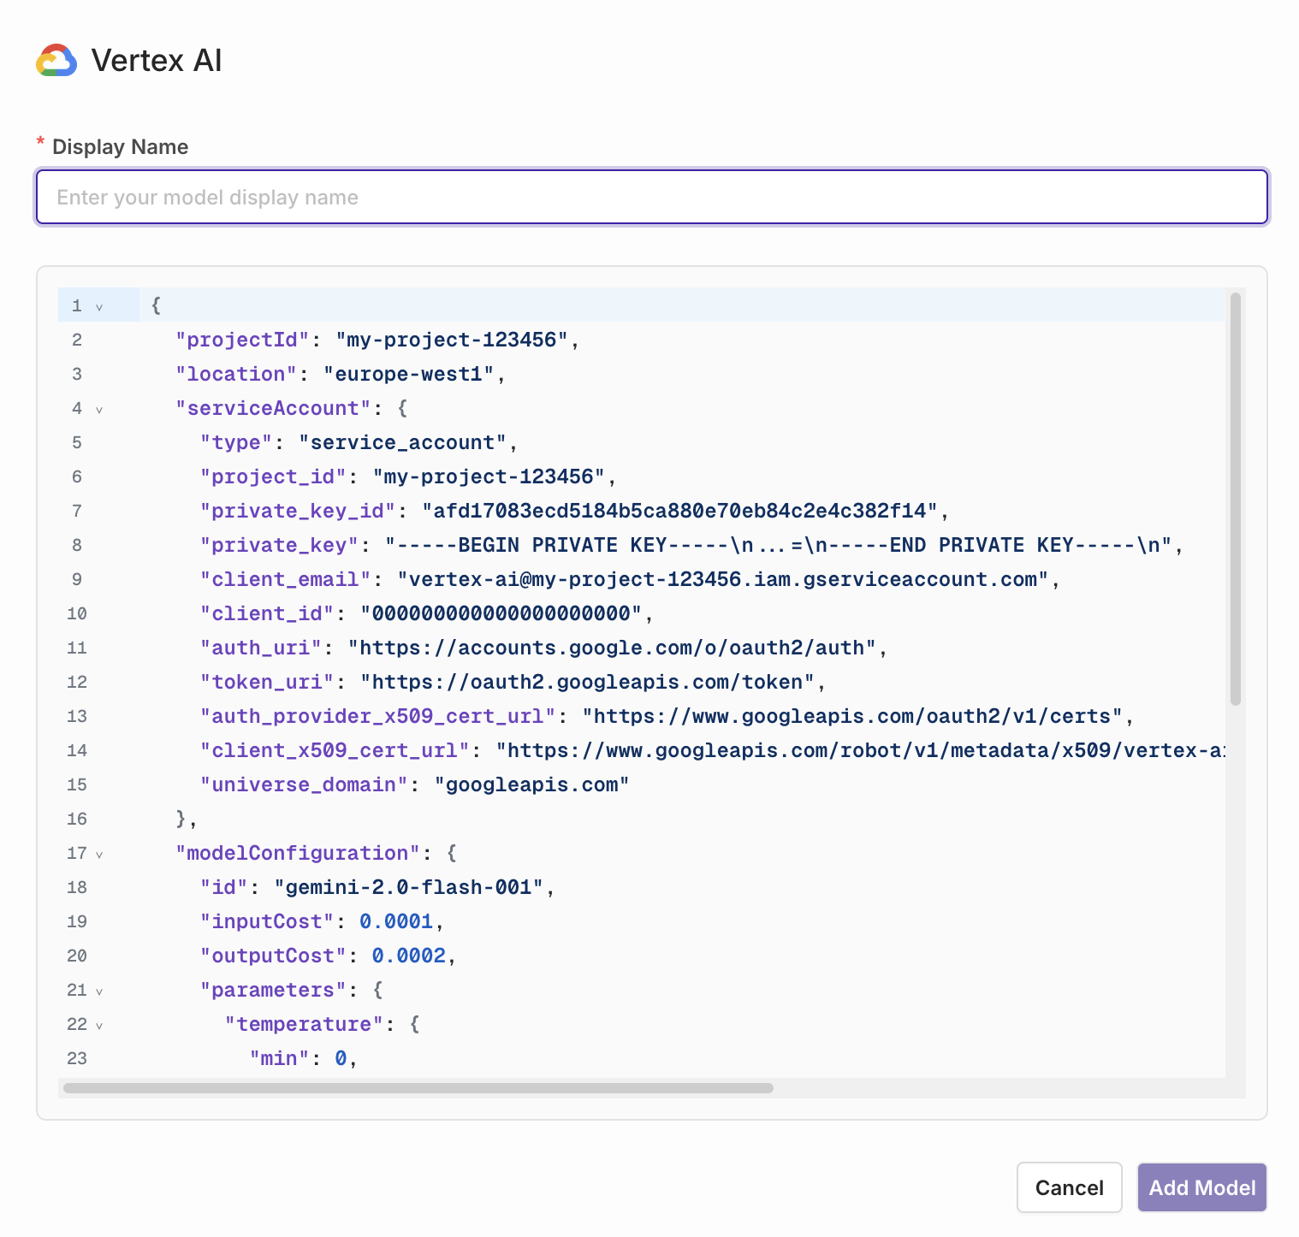Image resolution: width=1299 pixels, height=1237 pixels.
Task: Click the "europe-west1" location value
Action: point(408,374)
